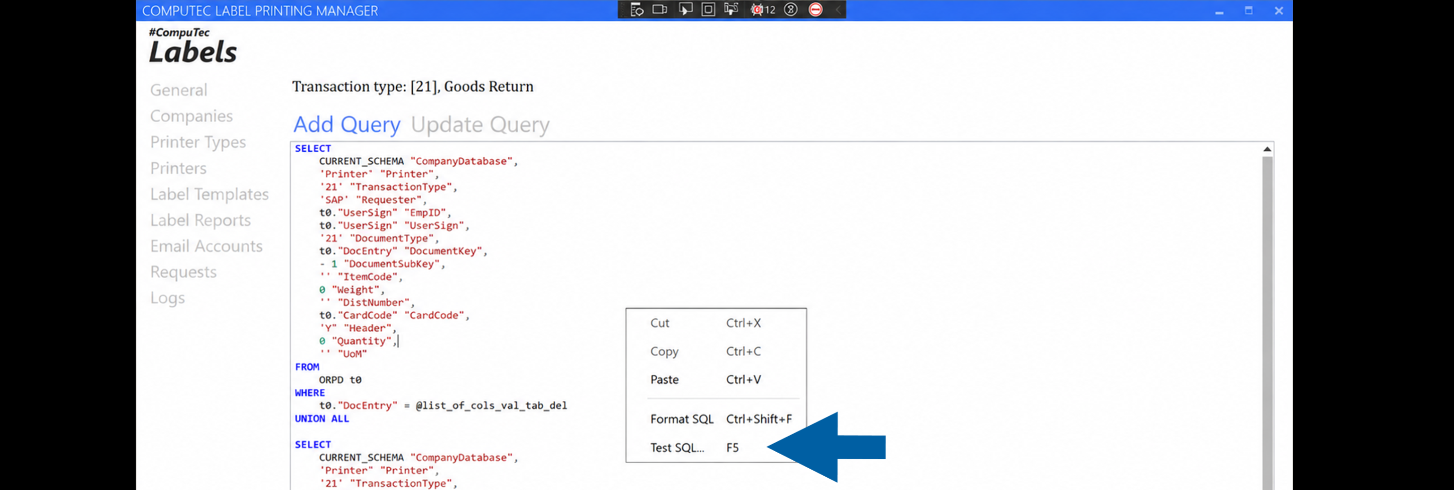Viewport: 1454px width, 490px height.
Task: View Logs from sidebar
Action: 168,298
